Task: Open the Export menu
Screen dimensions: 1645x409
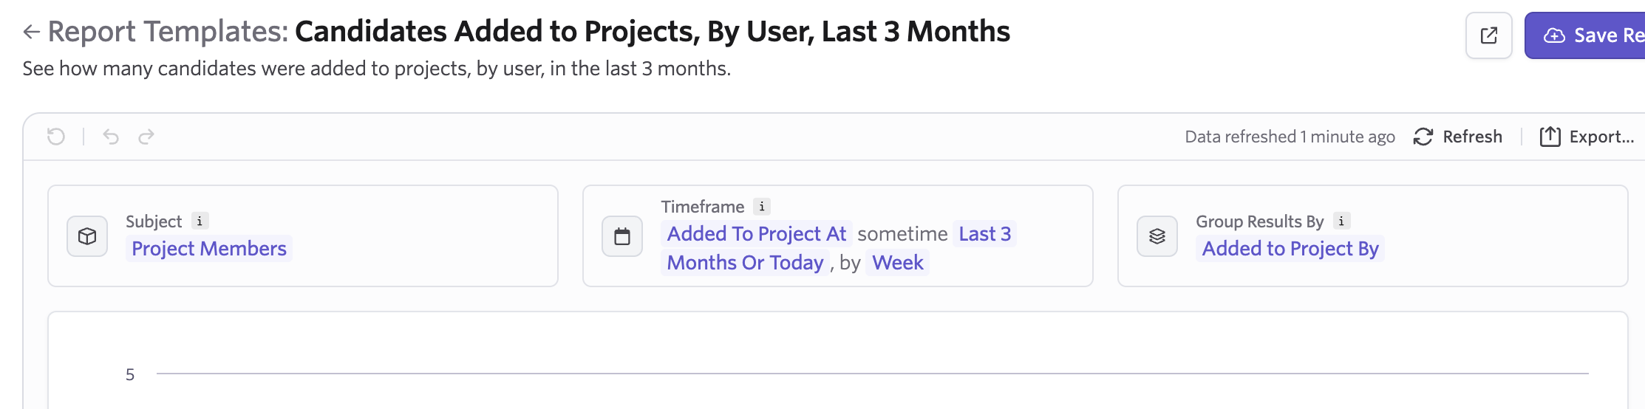Action: [1587, 137]
